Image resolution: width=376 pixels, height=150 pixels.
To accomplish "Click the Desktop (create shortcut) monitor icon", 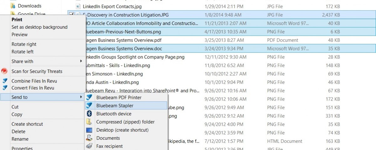I will (89, 130).
